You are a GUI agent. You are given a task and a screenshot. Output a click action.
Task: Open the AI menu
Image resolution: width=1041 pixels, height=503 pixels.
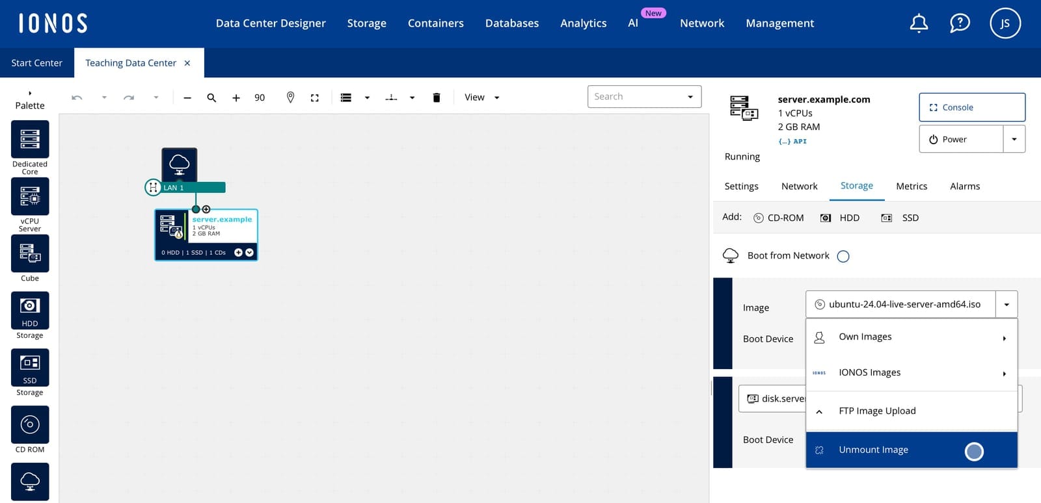tap(633, 23)
